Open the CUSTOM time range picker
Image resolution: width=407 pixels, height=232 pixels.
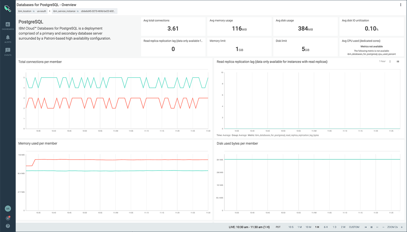[354, 227]
